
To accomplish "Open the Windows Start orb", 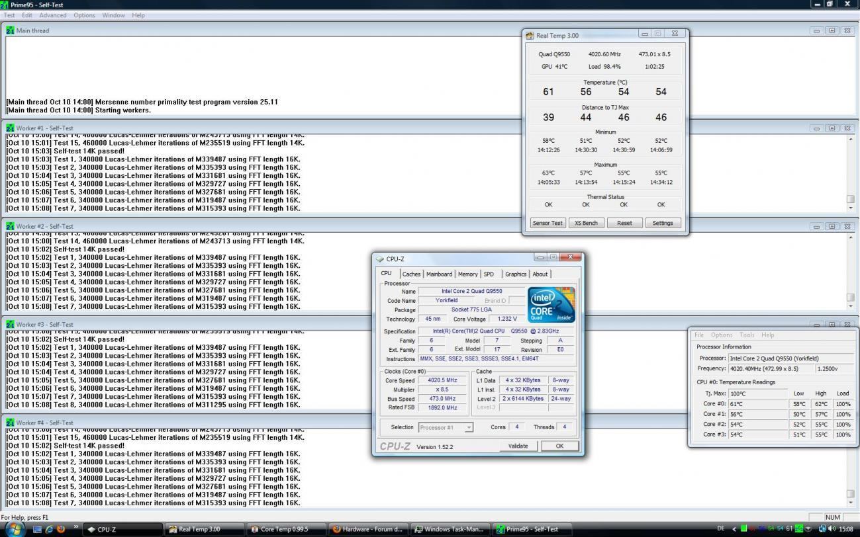I will (15, 528).
